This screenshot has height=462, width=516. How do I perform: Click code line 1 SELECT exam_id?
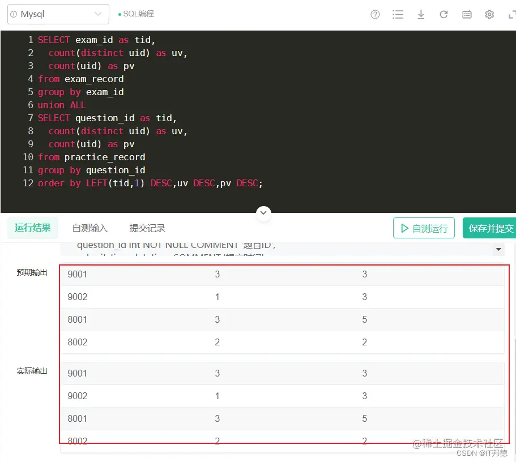point(96,40)
